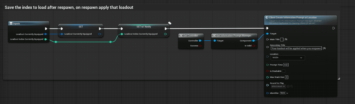355x104 pixels.
Task: Click use-selected-asset arrow icon for Sound to Play
Action: point(288,86)
